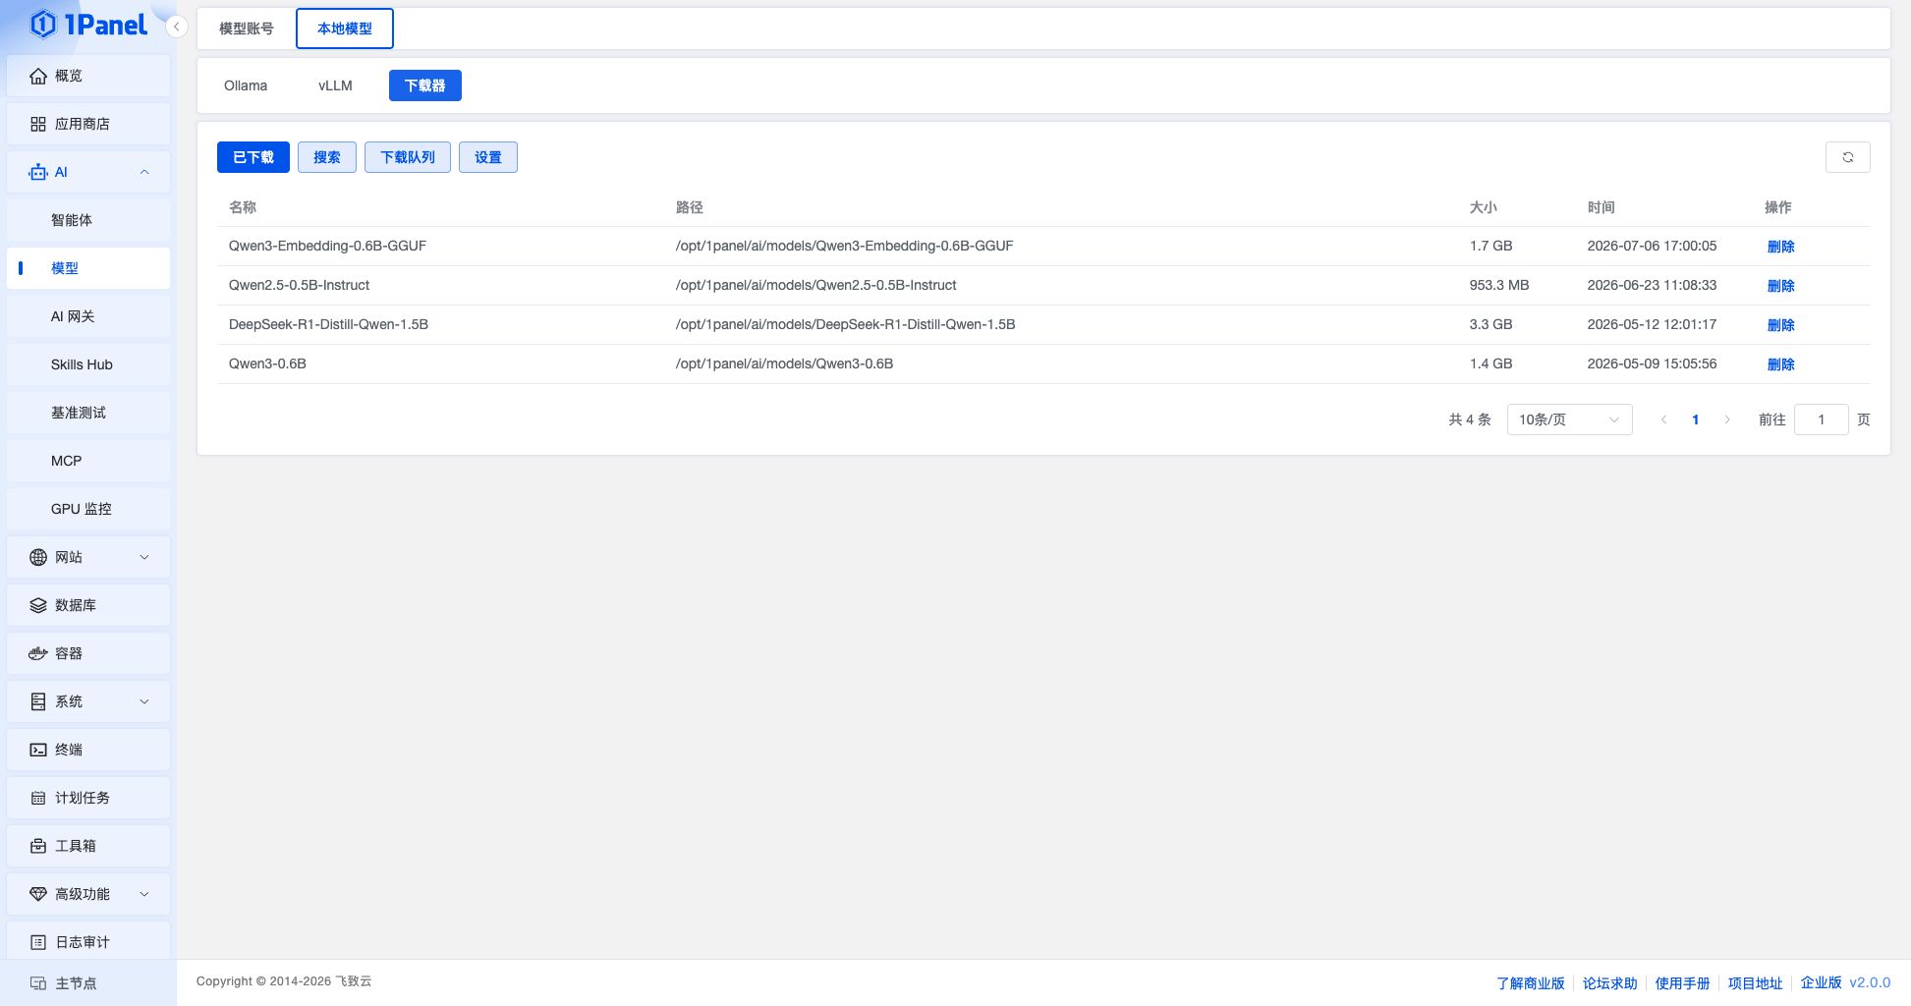Screen dimensions: 1911x1006
Task: Click the v2.0.0 version link
Action: (x=1870, y=982)
